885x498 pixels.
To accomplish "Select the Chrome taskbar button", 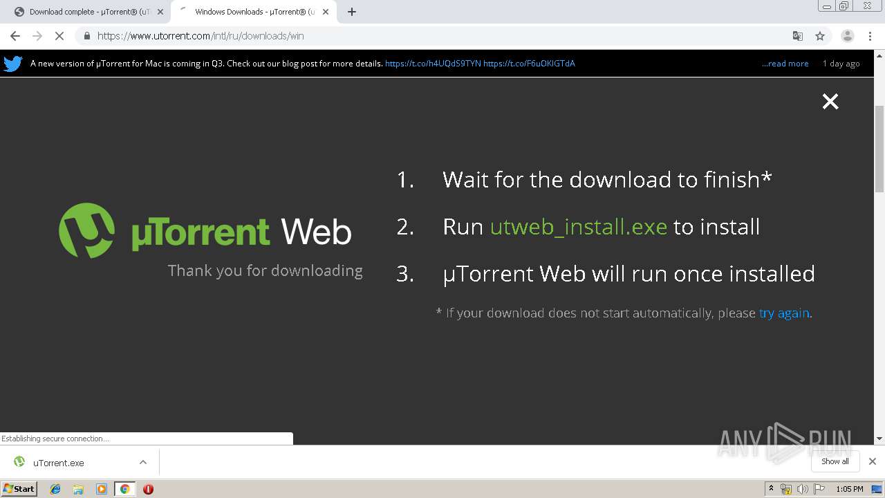I will pyautogui.click(x=124, y=489).
